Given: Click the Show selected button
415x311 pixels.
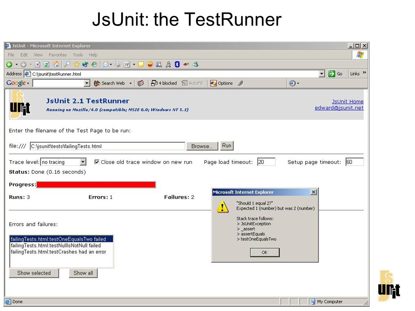Looking at the screenshot, I should coord(34,273).
